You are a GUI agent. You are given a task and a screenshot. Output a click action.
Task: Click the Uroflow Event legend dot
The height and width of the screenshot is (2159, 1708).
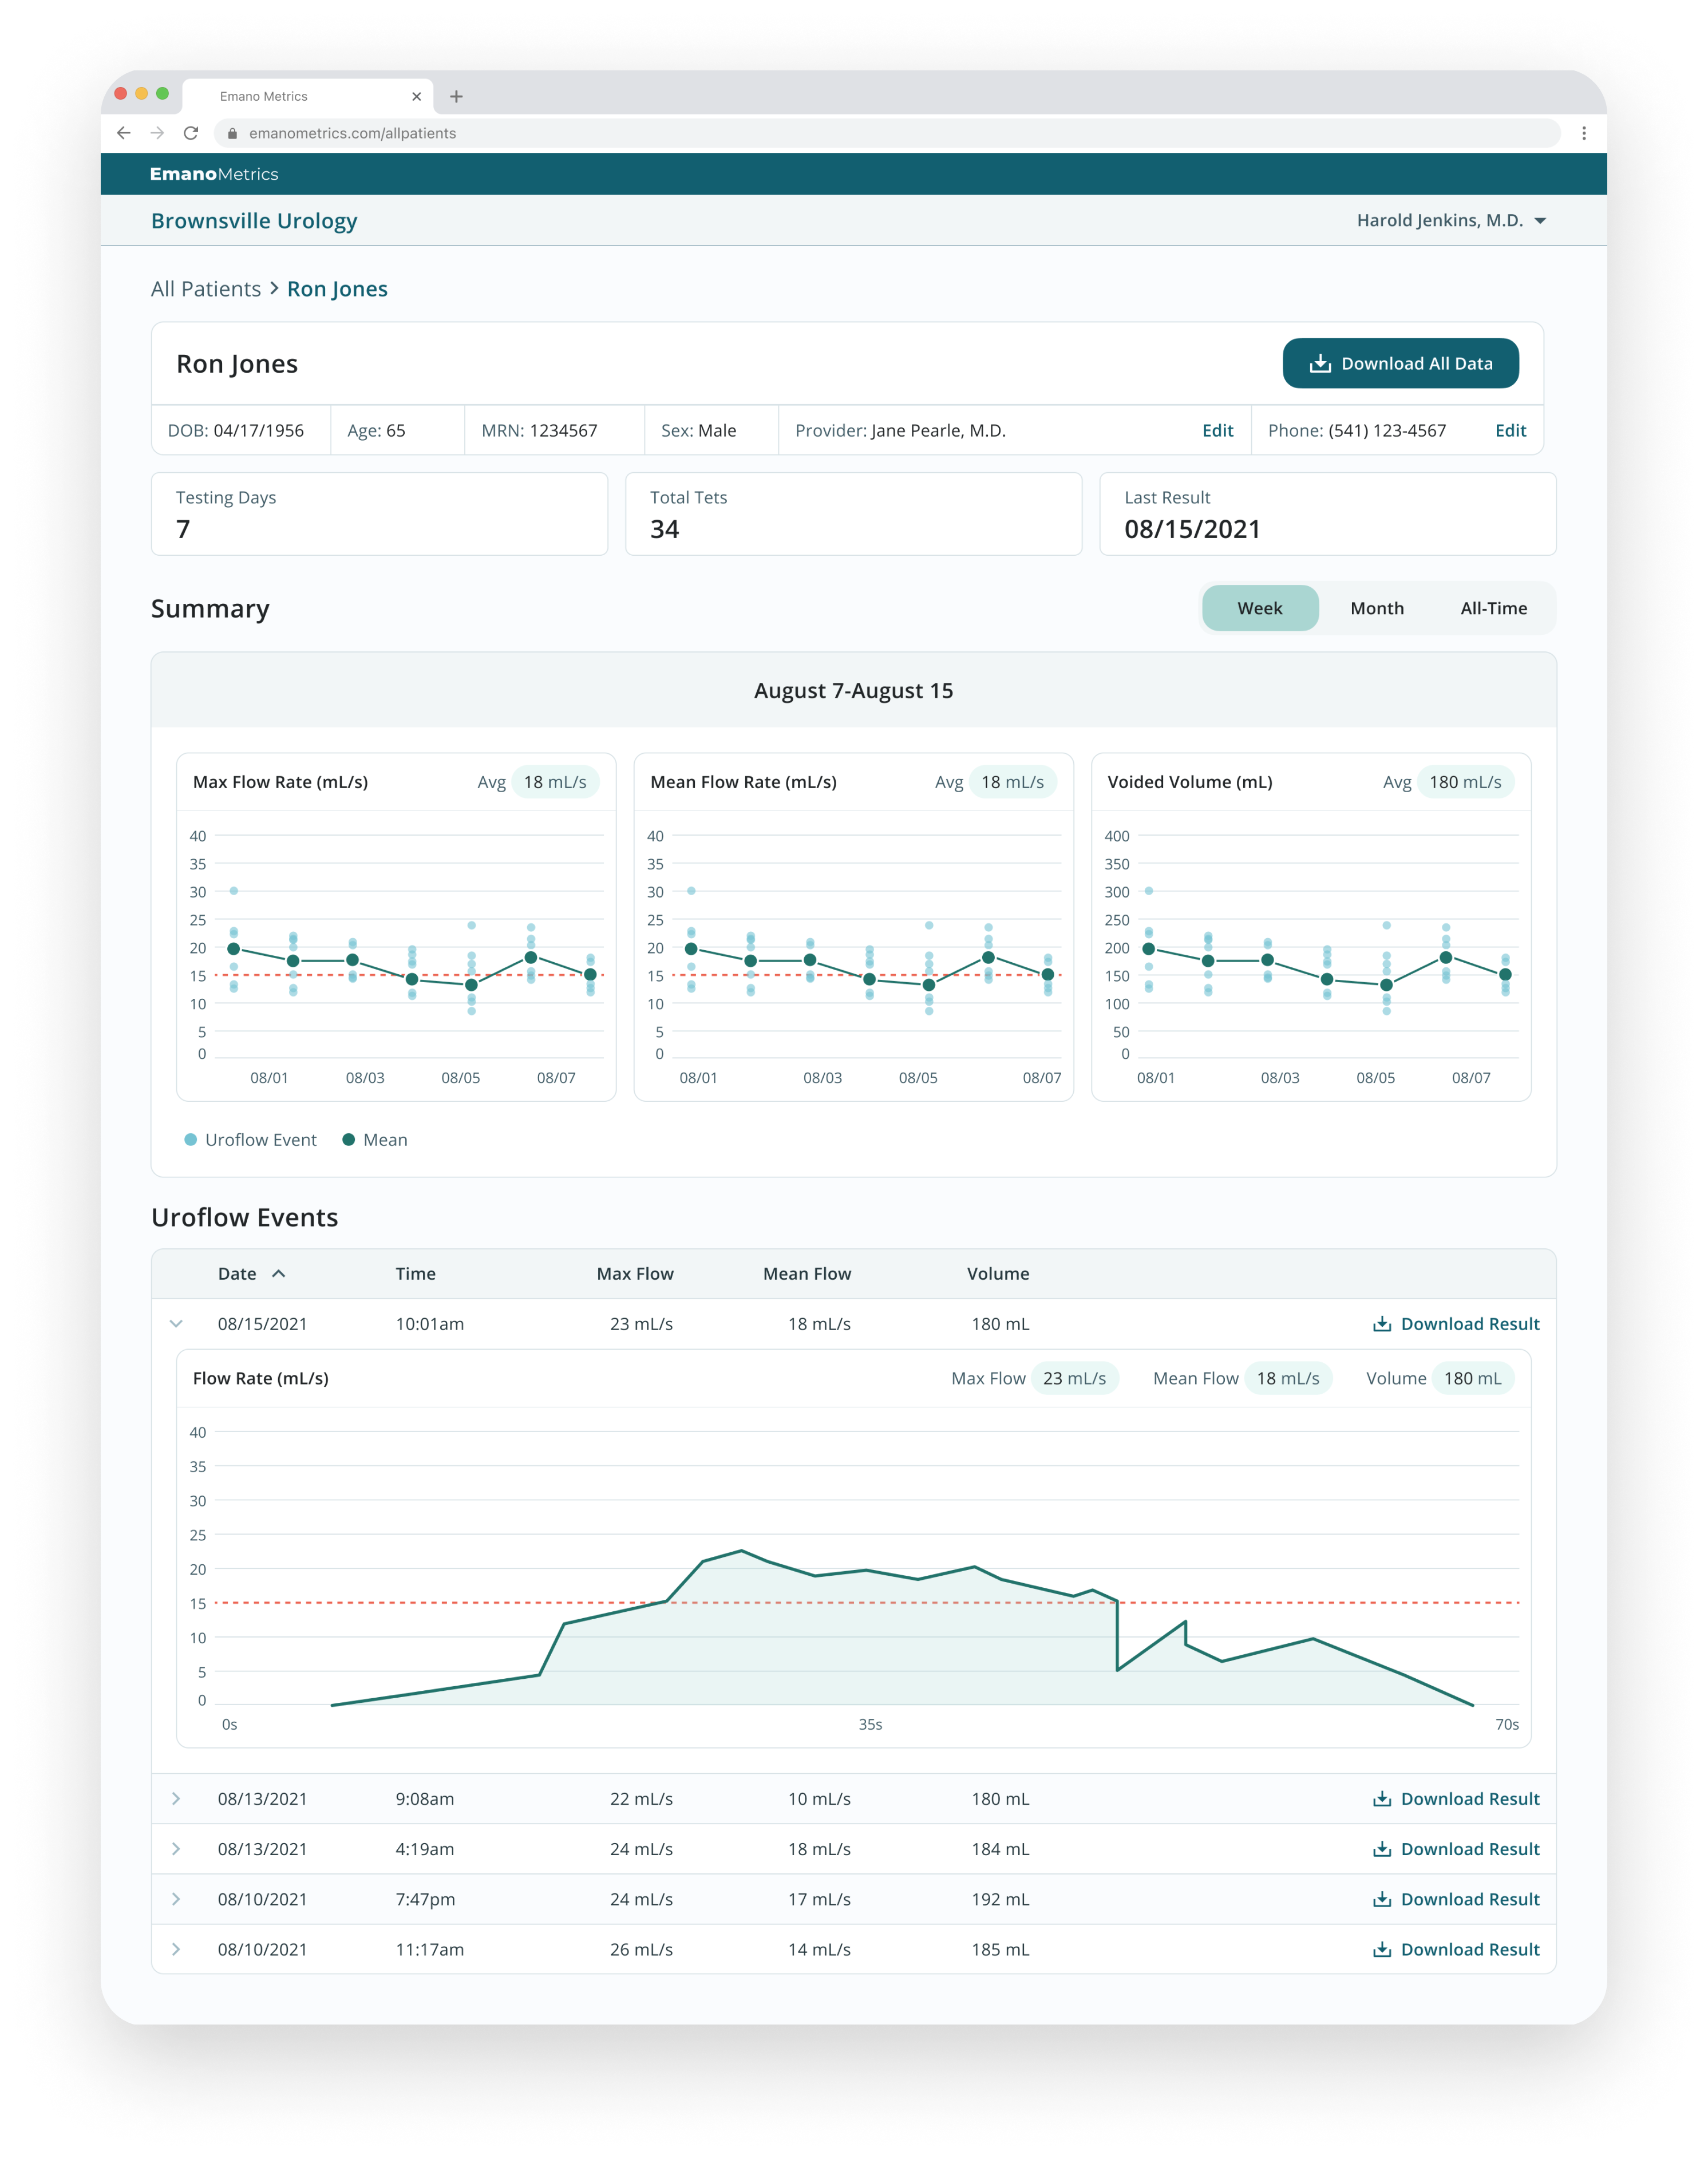190,1140
